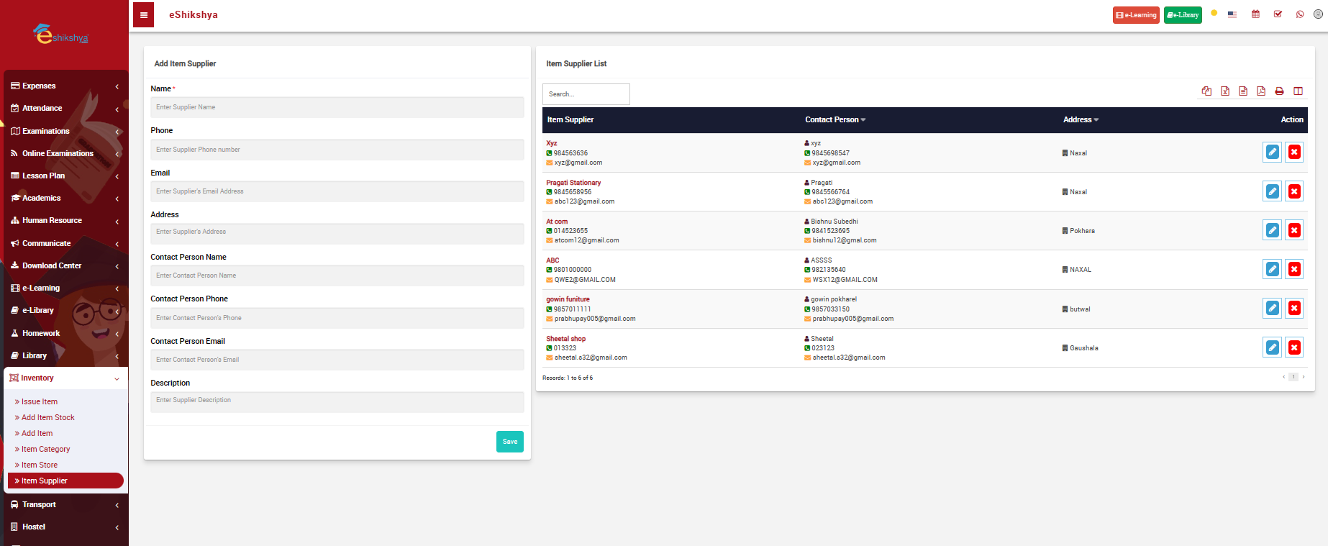Open Item Category in sidebar
The width and height of the screenshot is (1328, 546).
(x=45, y=449)
